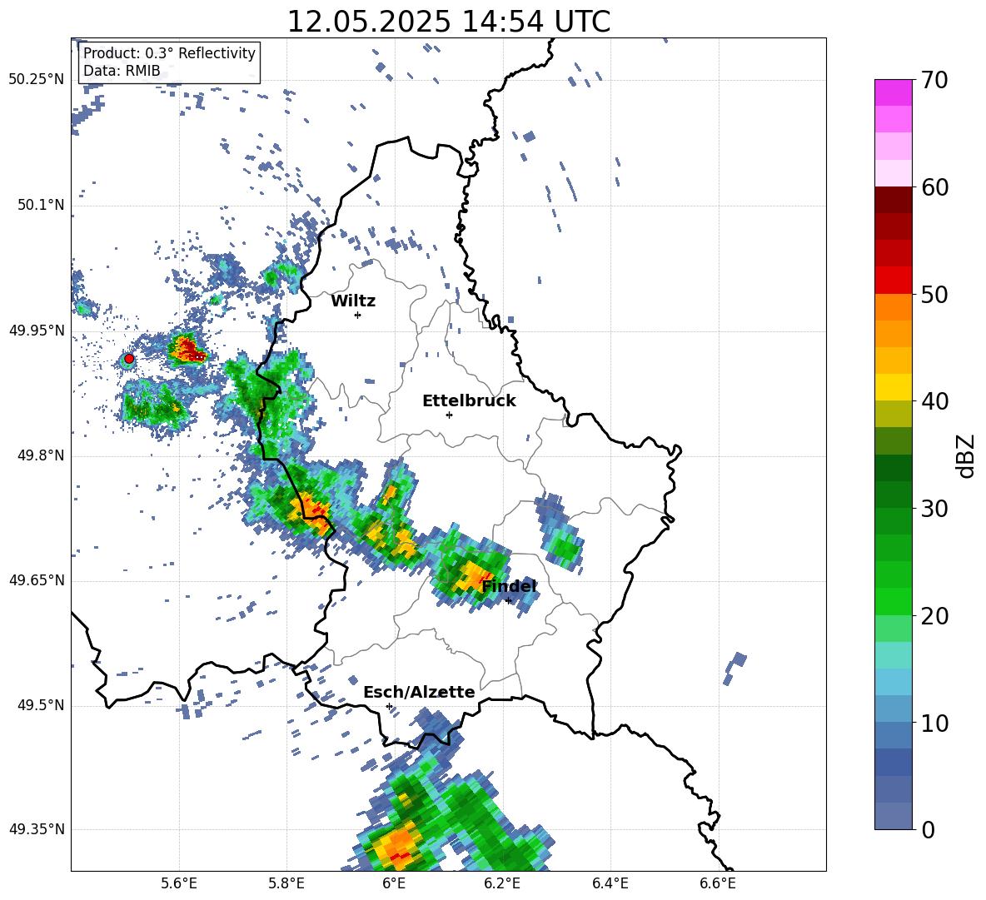Click the orange colorbar segment just below 50
The image size is (986, 900).
click(x=893, y=306)
